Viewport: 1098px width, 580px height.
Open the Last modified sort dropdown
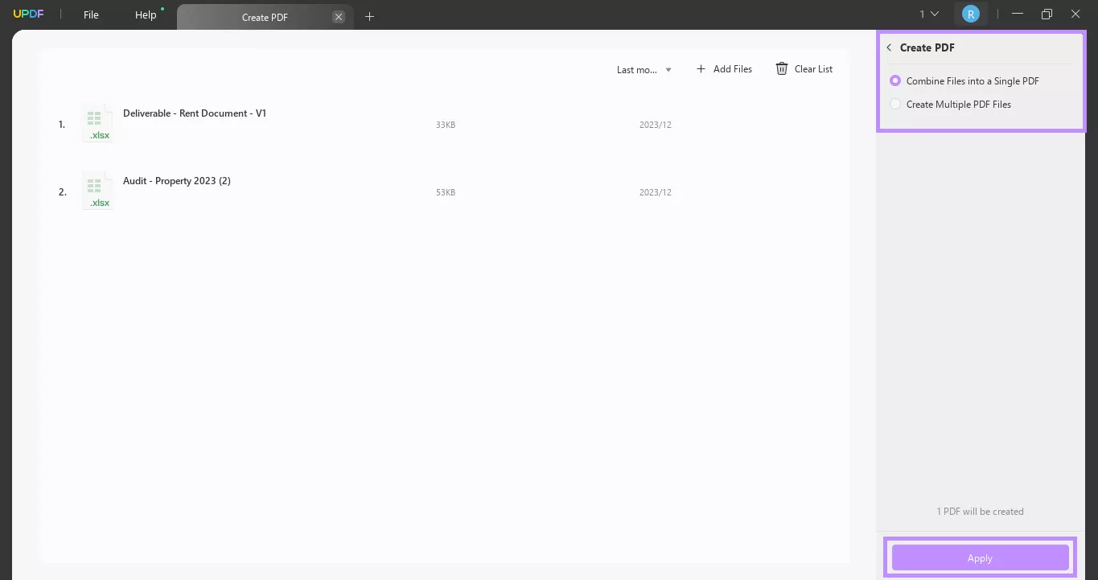coord(643,69)
